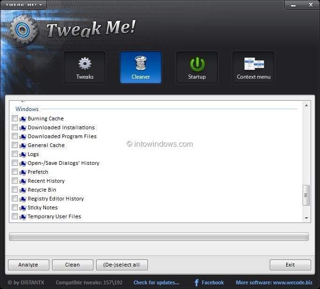Select the Windows group header
This screenshot has width=320, height=289.
tap(27, 109)
